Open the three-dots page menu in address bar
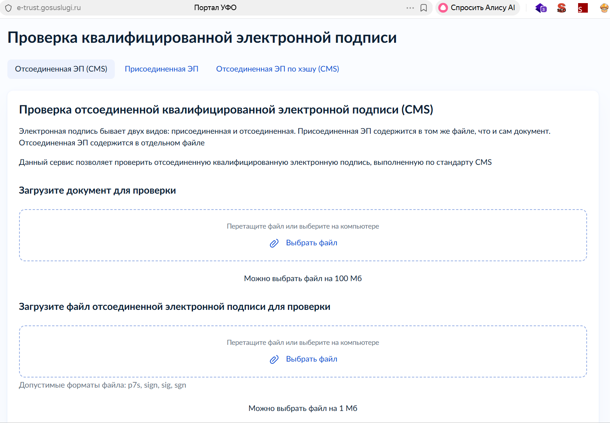Viewport: 610px width, 423px height. 410,8
